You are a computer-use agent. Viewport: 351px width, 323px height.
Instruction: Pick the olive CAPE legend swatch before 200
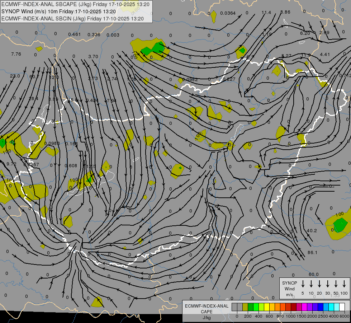(x=245, y=307)
